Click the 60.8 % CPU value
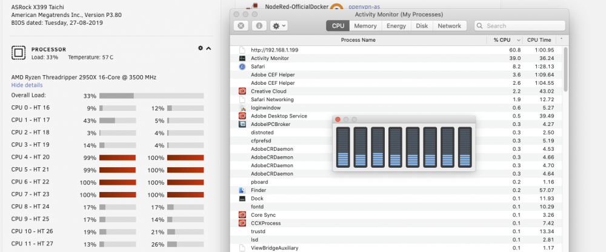The width and height of the screenshot is (606, 252). pos(514,50)
